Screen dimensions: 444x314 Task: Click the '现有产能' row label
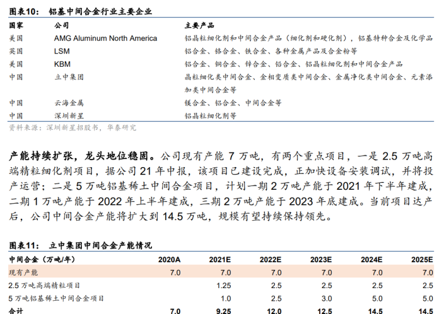(x=23, y=272)
